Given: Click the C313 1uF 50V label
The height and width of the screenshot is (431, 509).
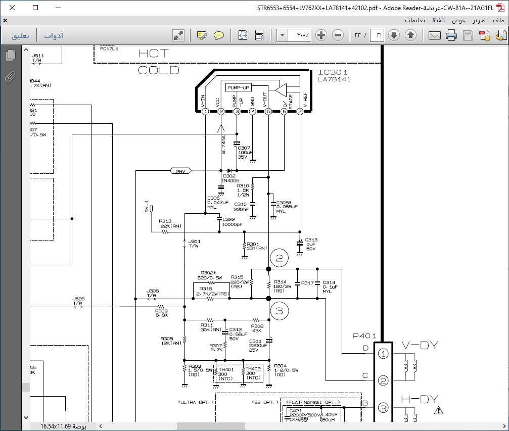Looking at the screenshot, I should coord(311,244).
